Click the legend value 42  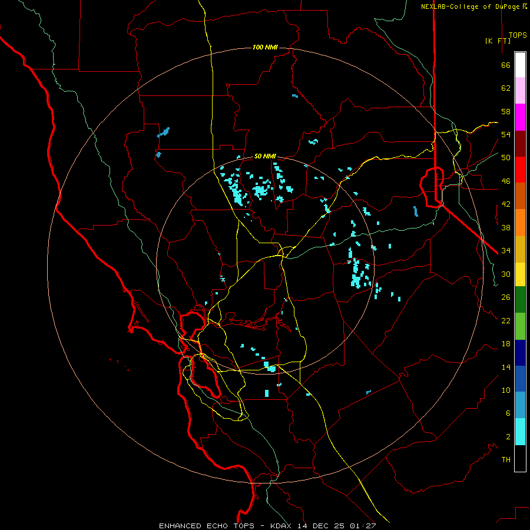(506, 204)
